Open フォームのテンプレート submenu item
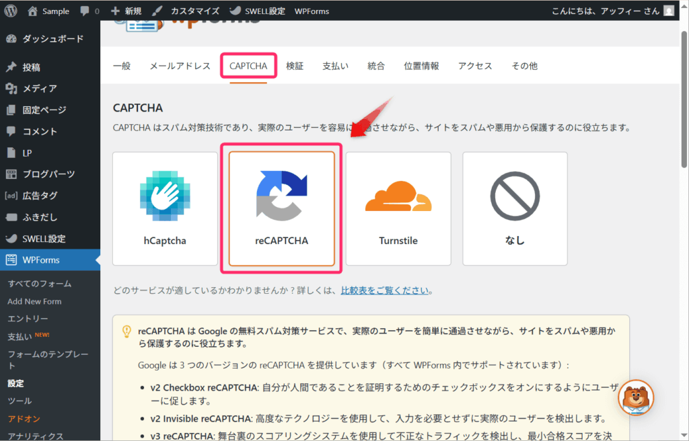This screenshot has height=441, width=689. [48, 359]
